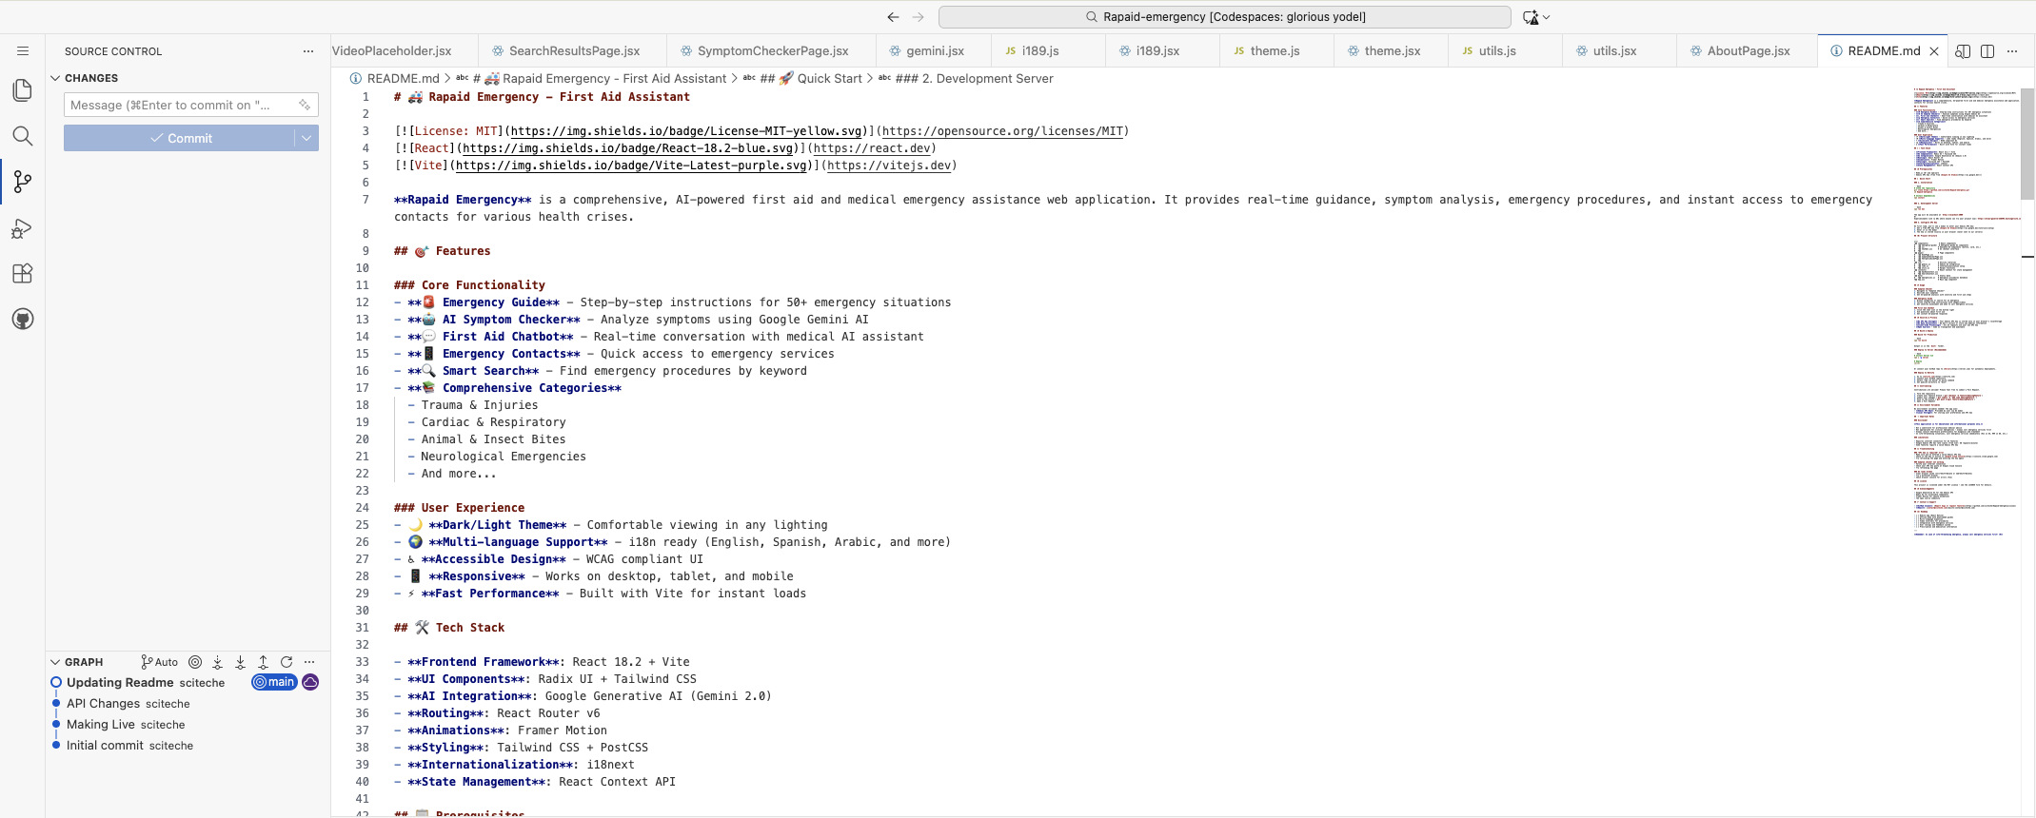This screenshot has height=818, width=2036.
Task: Click the Push icon in Graph toolbar
Action: tap(264, 662)
